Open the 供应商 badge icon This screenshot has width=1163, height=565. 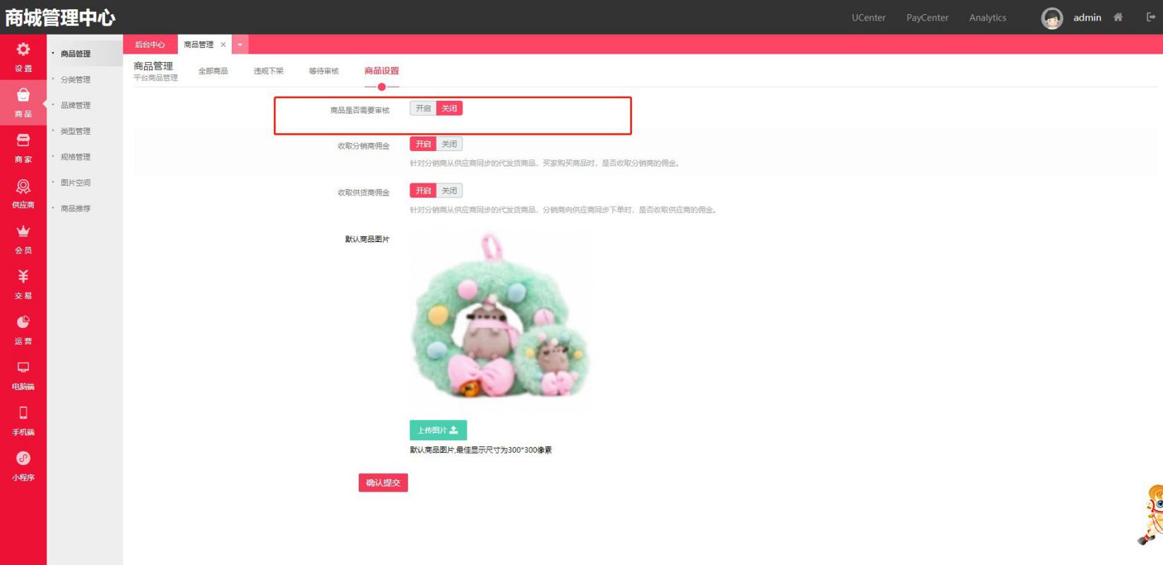tap(23, 186)
